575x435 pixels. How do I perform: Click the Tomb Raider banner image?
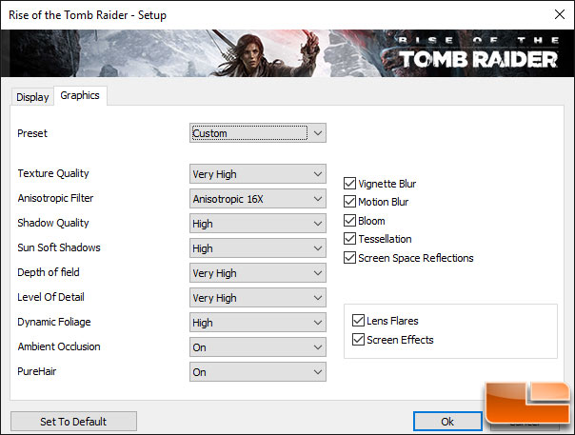(287, 53)
